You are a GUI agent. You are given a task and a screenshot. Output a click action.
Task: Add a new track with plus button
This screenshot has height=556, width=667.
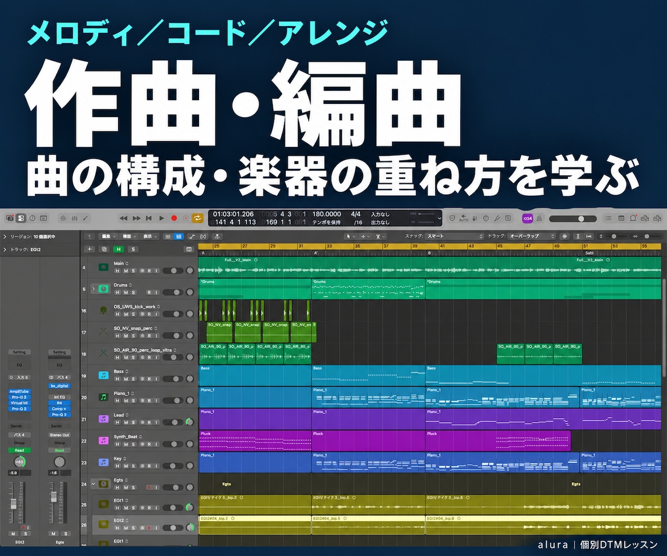(x=90, y=249)
